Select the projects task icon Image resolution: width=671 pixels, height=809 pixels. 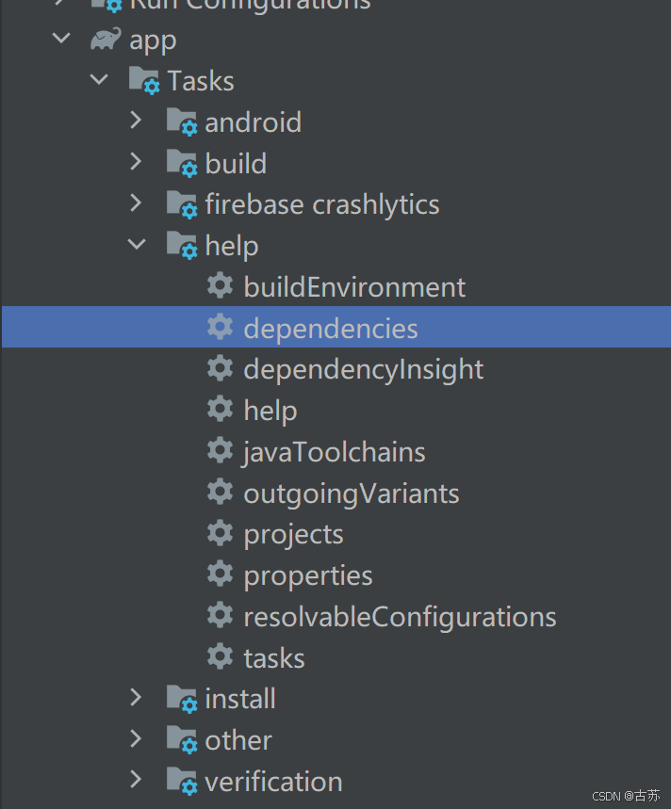click(x=220, y=533)
